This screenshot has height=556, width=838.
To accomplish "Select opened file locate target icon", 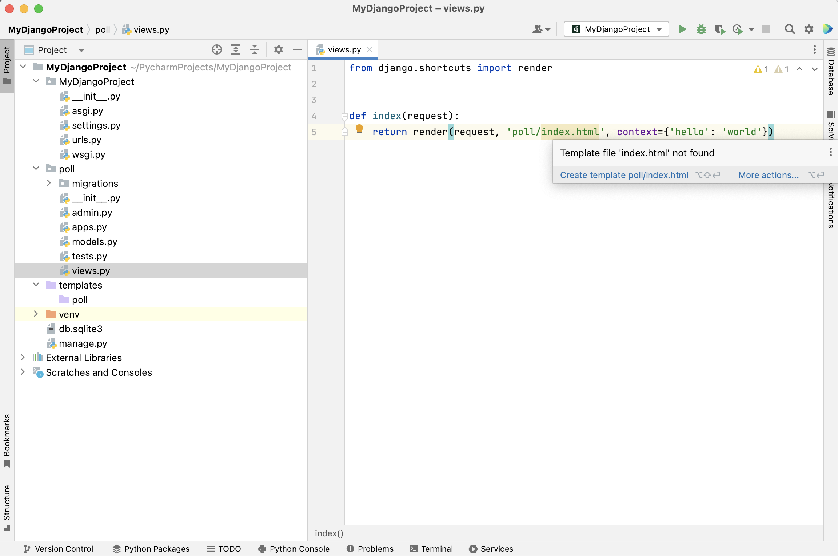I will pyautogui.click(x=217, y=49).
